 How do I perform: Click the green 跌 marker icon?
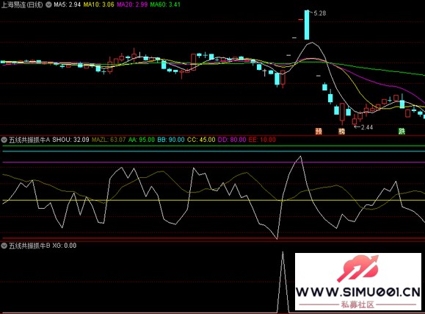tap(402, 132)
